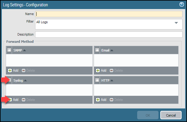
Task: Open the Filter dropdown arrow
Action: [176, 23]
